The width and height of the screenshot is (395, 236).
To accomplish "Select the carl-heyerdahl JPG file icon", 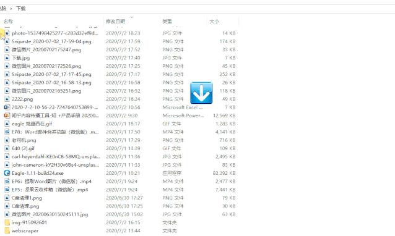I will [x=7, y=156].
